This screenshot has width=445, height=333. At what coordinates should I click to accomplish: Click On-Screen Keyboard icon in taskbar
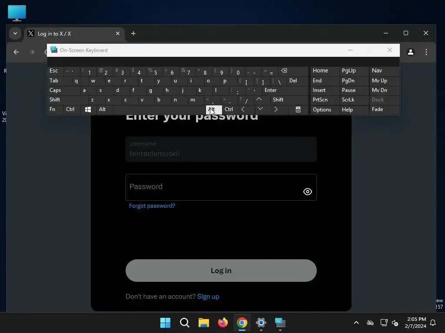(280, 323)
